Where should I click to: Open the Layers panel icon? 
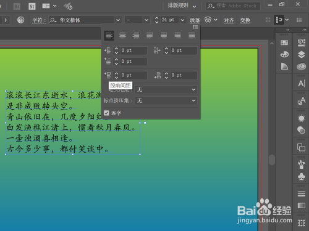click(x=302, y=54)
